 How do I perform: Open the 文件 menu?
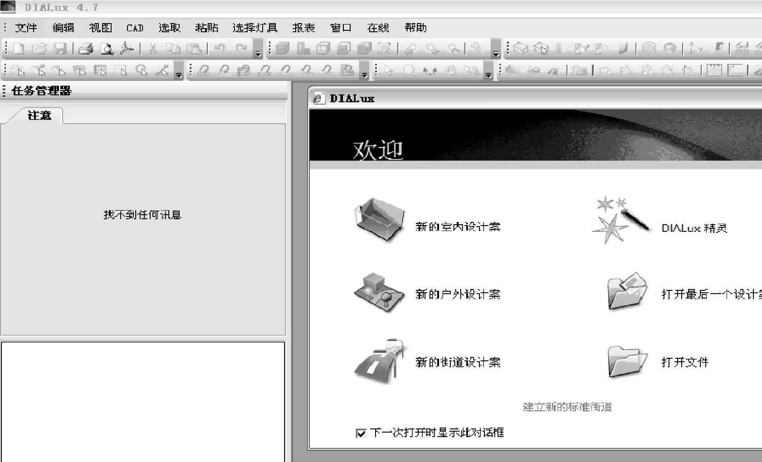26,28
